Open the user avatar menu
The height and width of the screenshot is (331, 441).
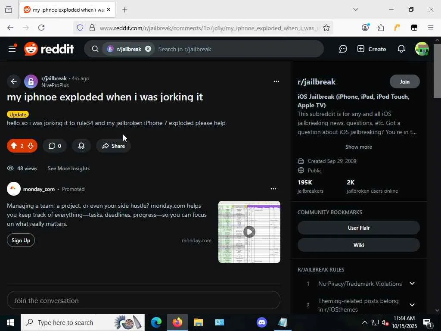[x=422, y=49]
